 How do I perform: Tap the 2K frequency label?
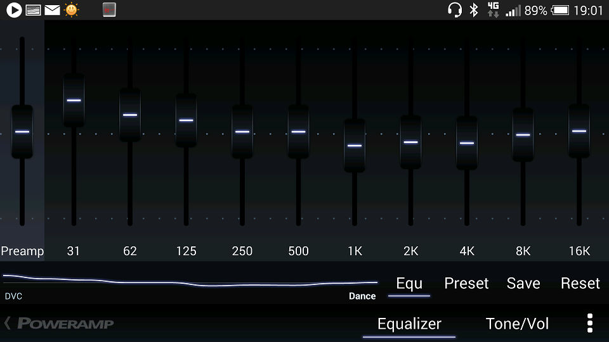(x=411, y=251)
